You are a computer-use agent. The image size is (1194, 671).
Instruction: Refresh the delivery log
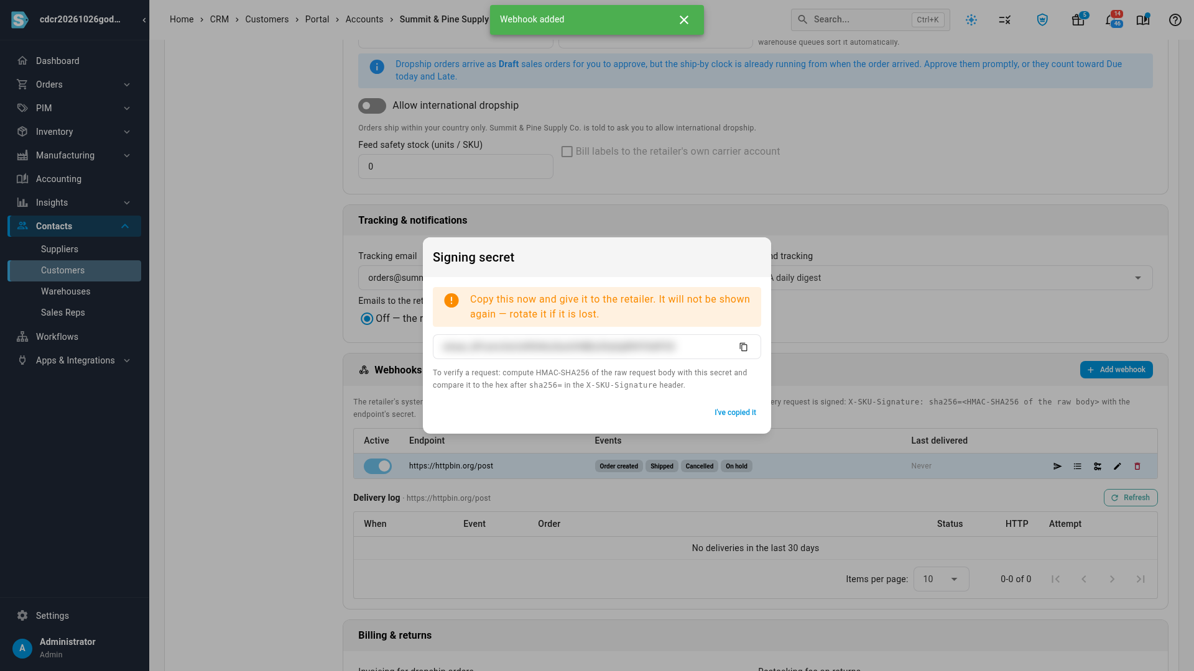1131,498
